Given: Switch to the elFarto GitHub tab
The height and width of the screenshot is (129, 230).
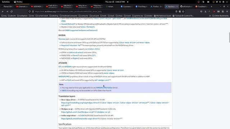Looking at the screenshot, I should pyautogui.click(x=186, y=6).
